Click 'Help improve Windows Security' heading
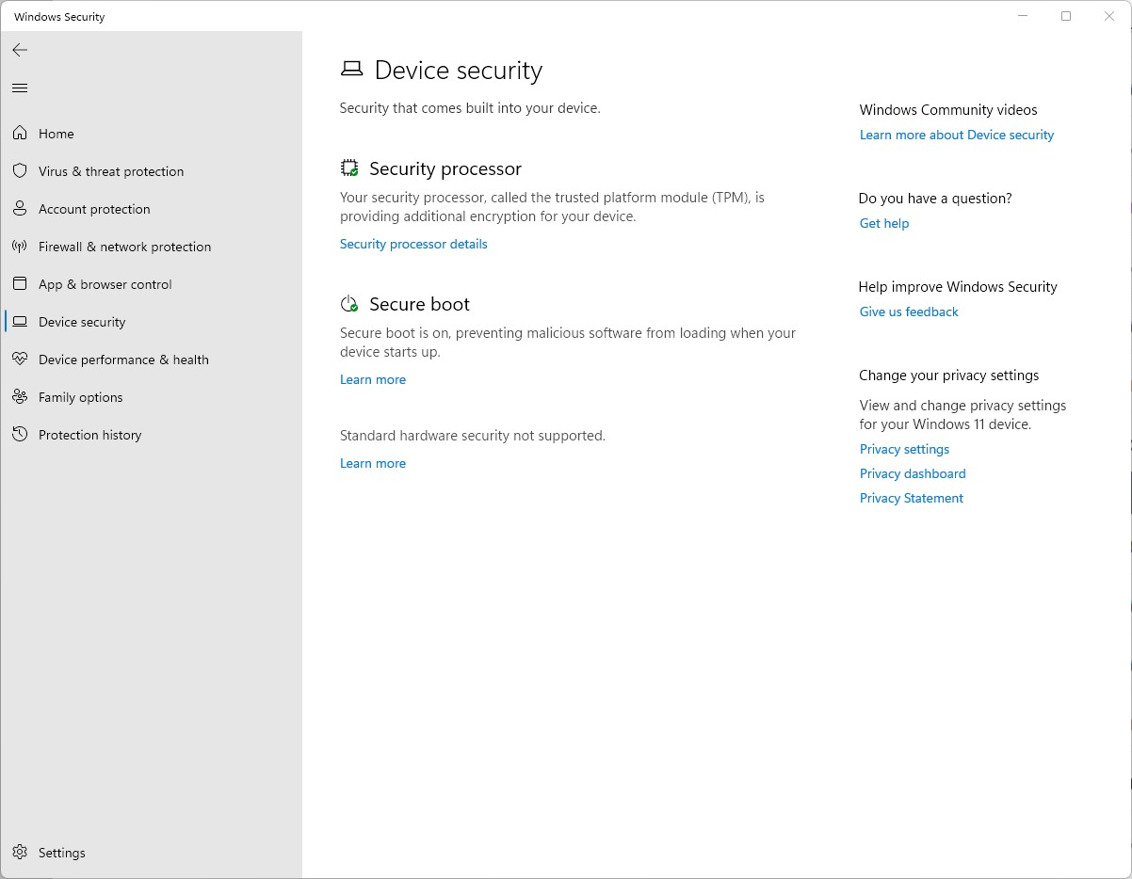 958,287
